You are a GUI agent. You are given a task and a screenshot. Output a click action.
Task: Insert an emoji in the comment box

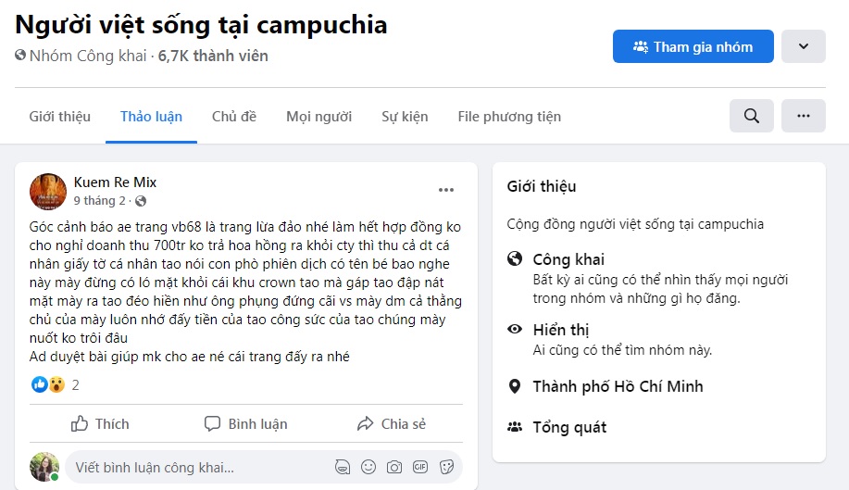(x=368, y=467)
